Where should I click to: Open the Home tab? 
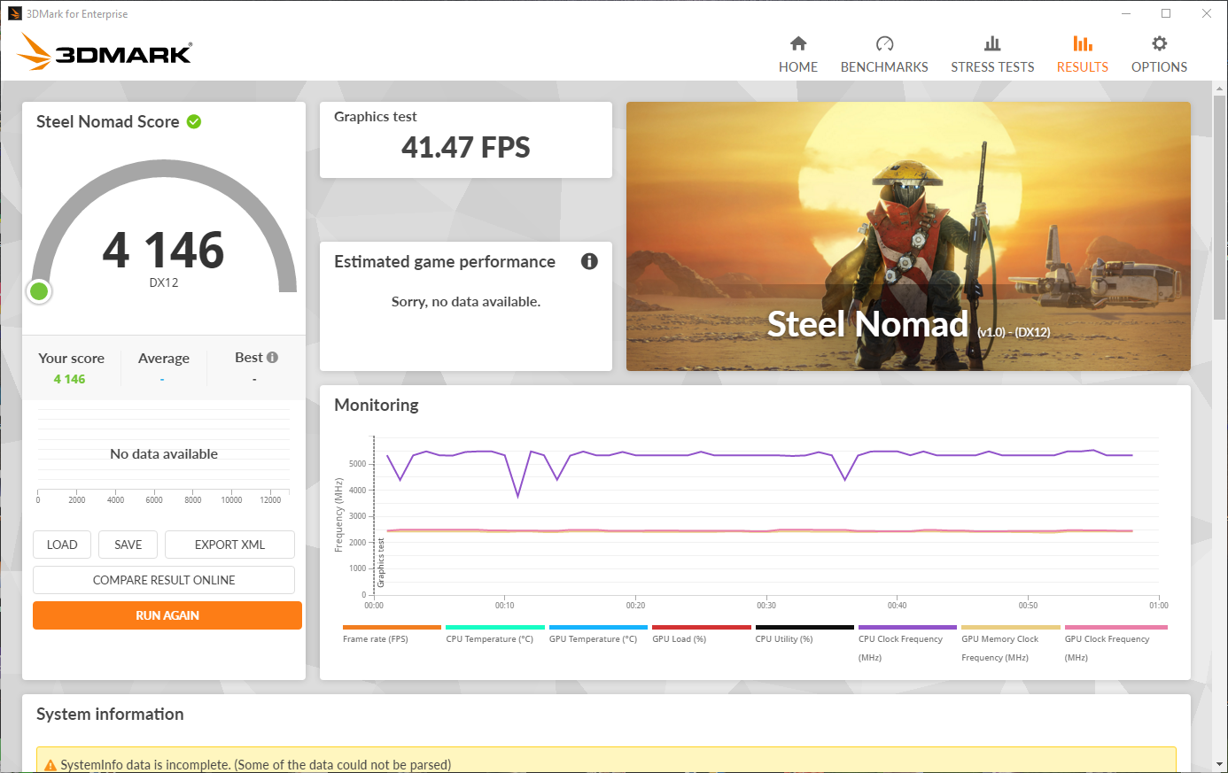click(x=798, y=55)
